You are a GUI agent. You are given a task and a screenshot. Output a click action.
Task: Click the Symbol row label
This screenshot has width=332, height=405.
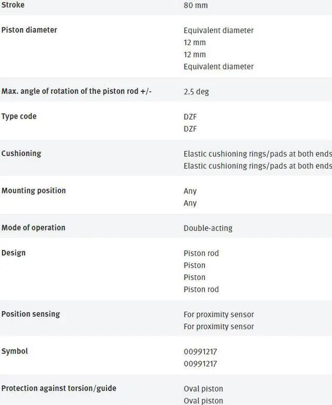pos(15,351)
